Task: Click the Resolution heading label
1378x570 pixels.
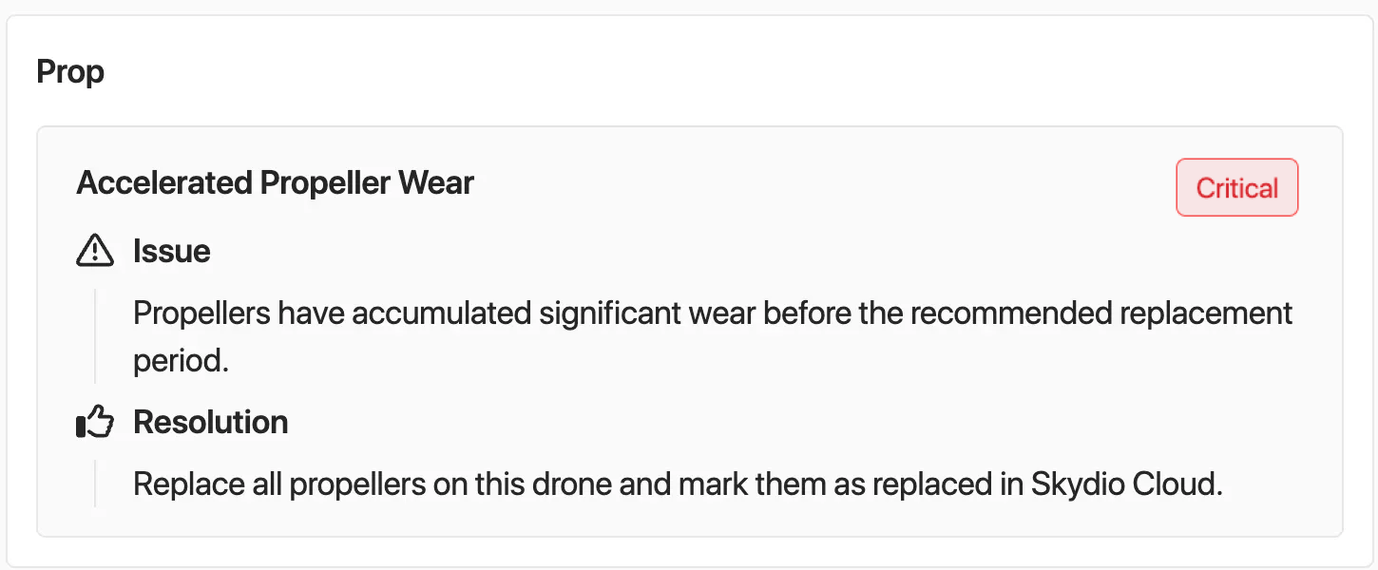Action: coord(211,423)
